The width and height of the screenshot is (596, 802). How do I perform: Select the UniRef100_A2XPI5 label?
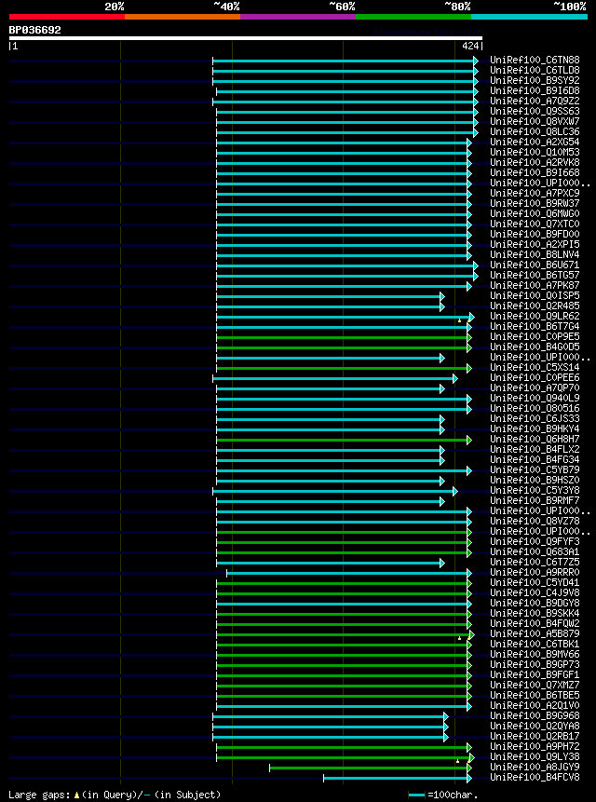(x=535, y=244)
